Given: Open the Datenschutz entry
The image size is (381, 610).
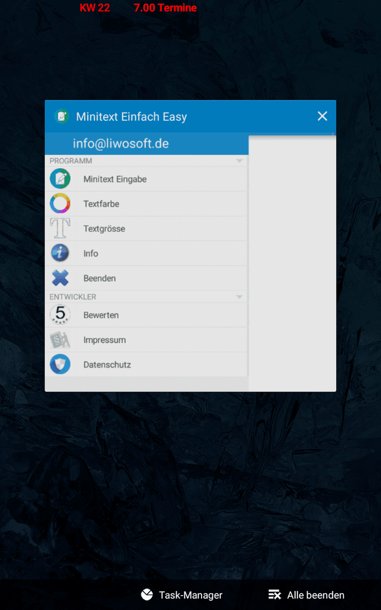Looking at the screenshot, I should (x=147, y=364).
